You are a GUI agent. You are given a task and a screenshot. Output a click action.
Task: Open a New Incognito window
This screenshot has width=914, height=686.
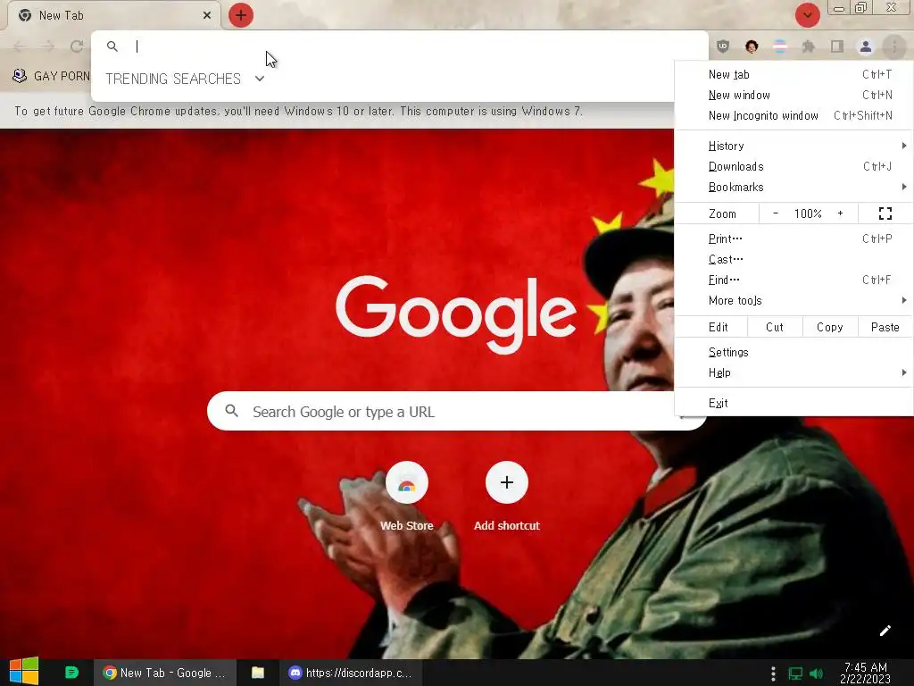click(794, 115)
